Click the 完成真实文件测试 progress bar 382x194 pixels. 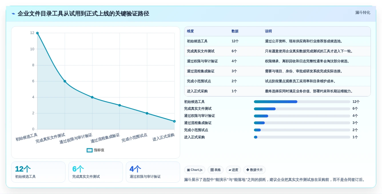[302, 109]
